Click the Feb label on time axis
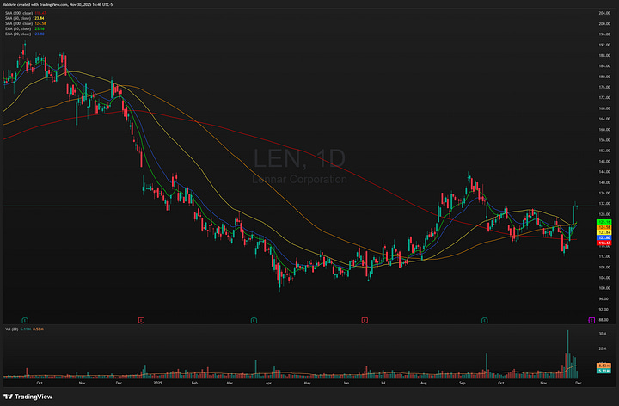 [x=194, y=383]
